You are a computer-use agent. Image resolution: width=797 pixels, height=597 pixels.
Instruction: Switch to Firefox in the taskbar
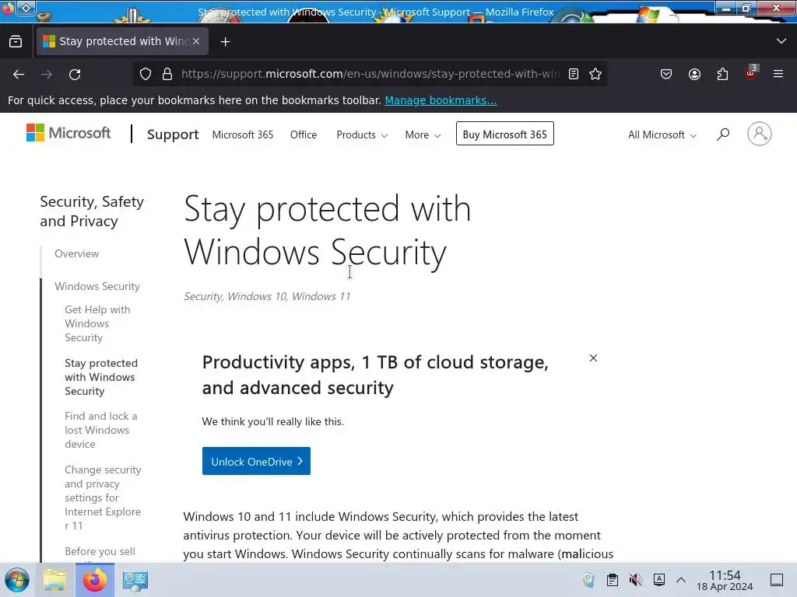tap(94, 580)
